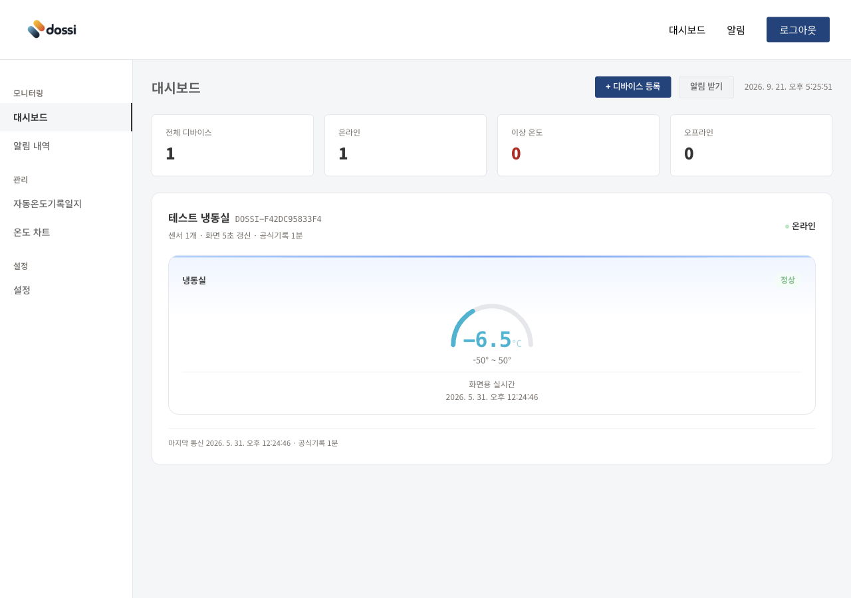
Task: Click the 정상 status badge
Action: 787,280
